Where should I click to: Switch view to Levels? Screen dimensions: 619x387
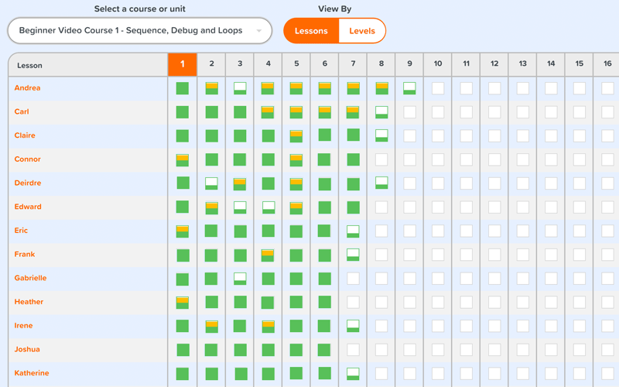362,31
